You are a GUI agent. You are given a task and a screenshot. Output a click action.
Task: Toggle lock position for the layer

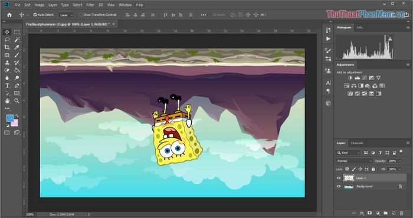point(360,169)
